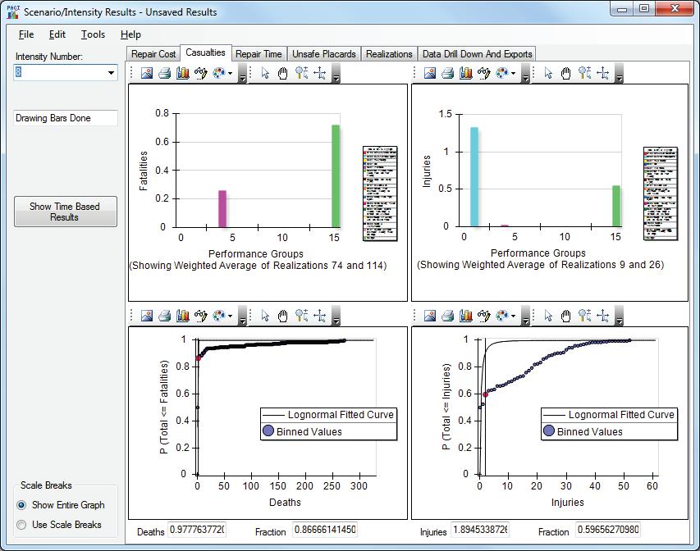
Task: Expand toolbar overflow after the crosshair tool above the Injuries curve chart
Action: coord(620,316)
